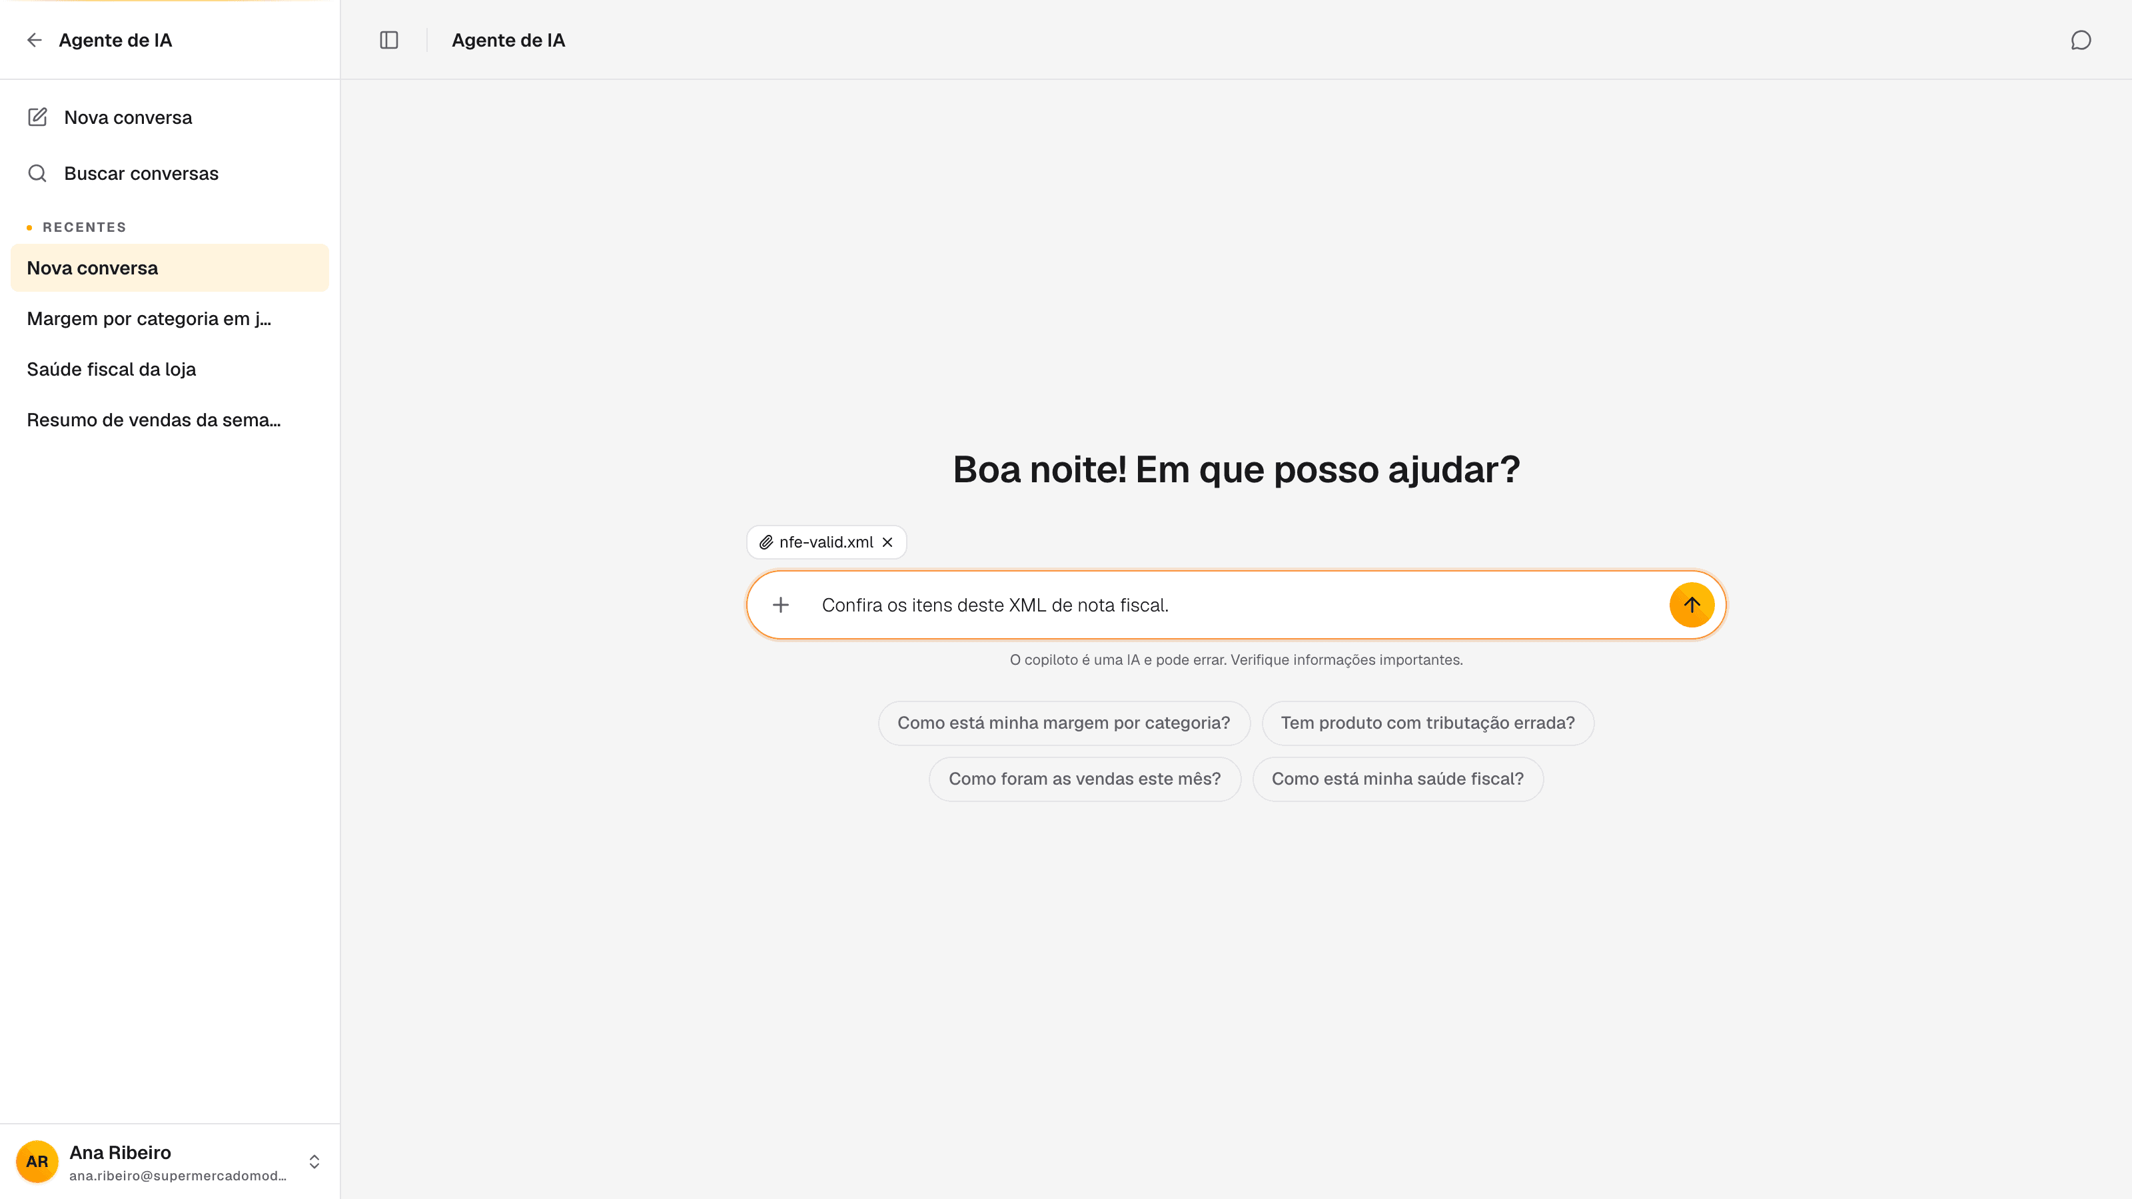Choose suggestion Tem produto com tributação errada?
This screenshot has width=2132, height=1199.
click(x=1428, y=723)
